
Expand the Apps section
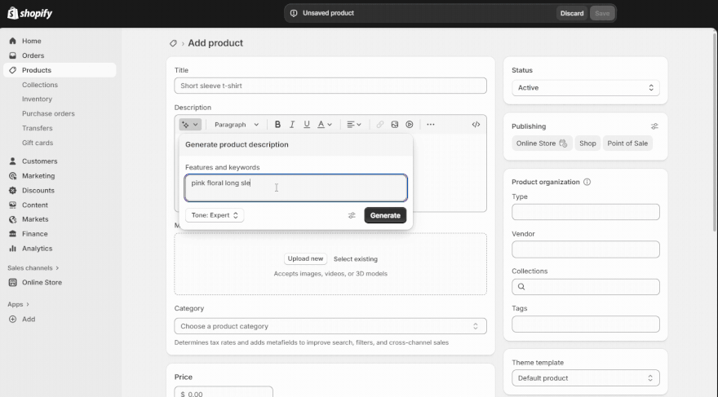click(18, 304)
